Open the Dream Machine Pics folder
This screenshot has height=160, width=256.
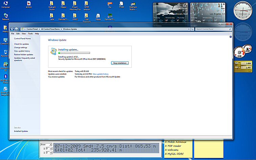(75, 6)
